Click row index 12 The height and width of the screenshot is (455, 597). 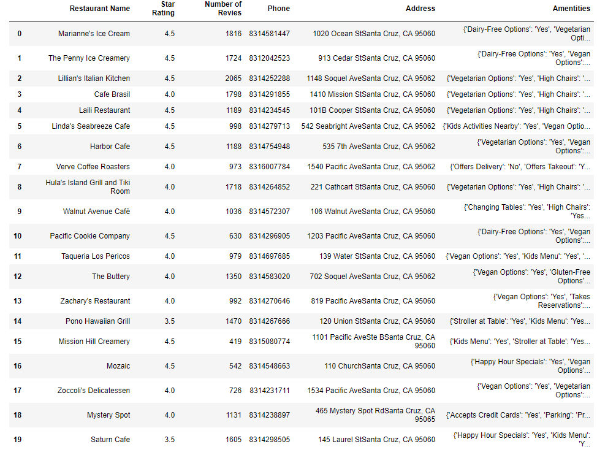[18, 277]
